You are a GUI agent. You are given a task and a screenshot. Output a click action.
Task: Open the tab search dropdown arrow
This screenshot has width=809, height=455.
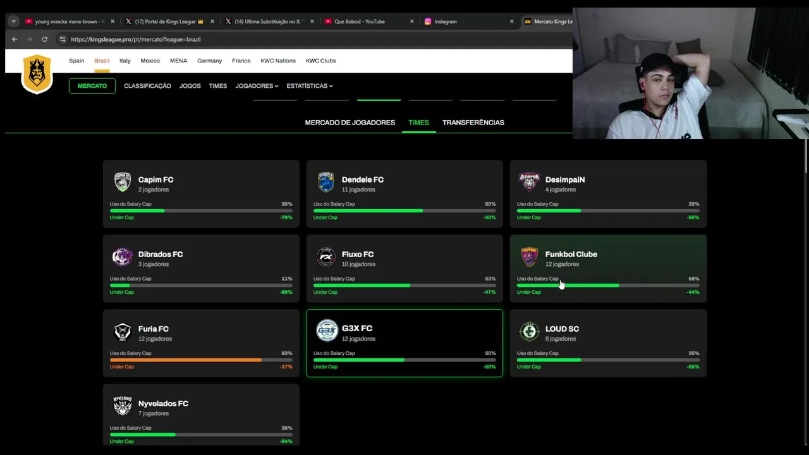(13, 21)
